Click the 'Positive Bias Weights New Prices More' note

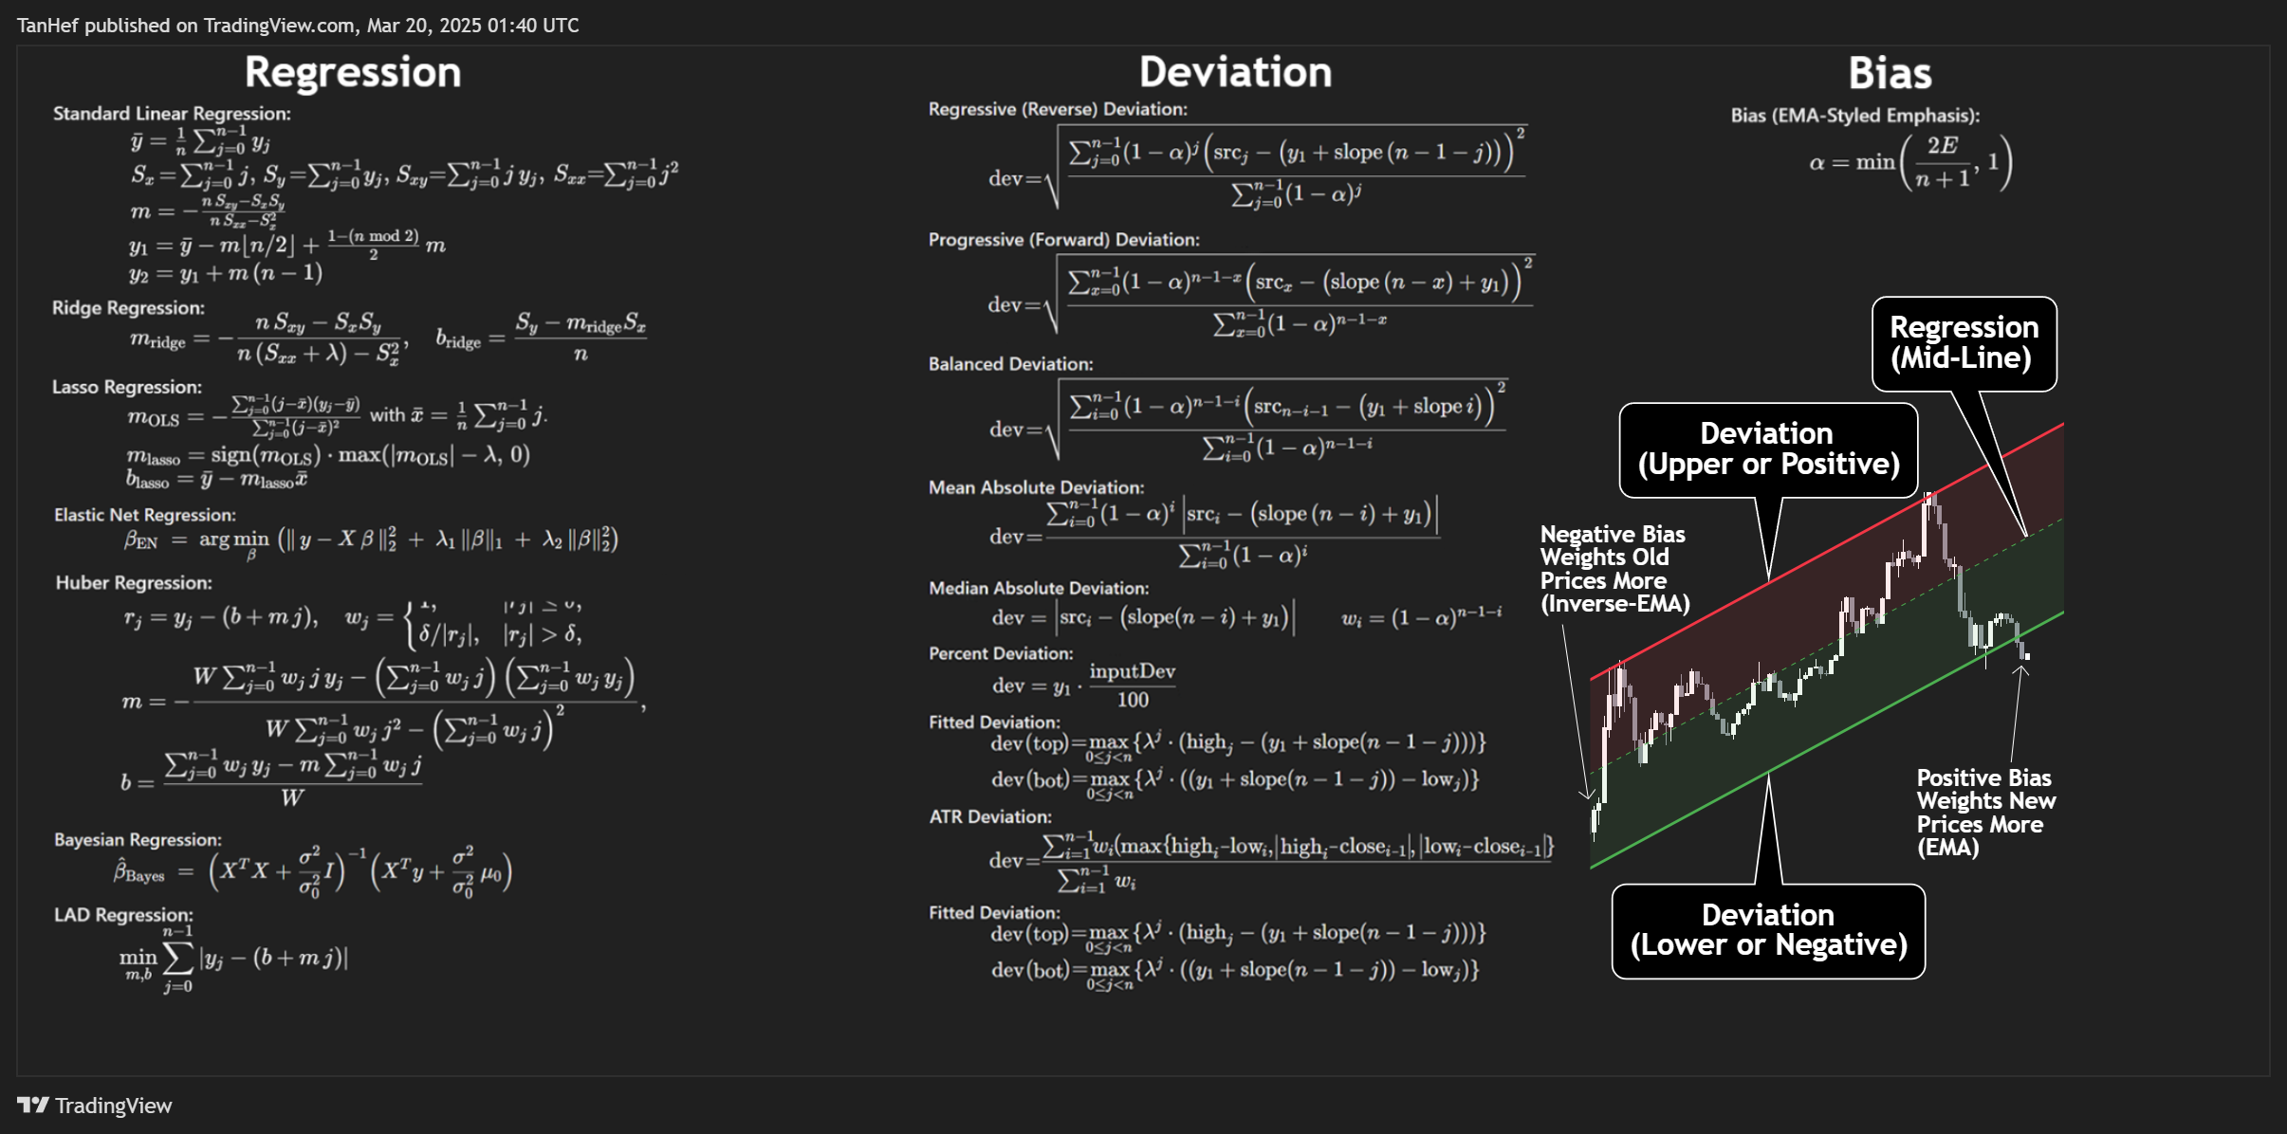pyautogui.click(x=1986, y=813)
